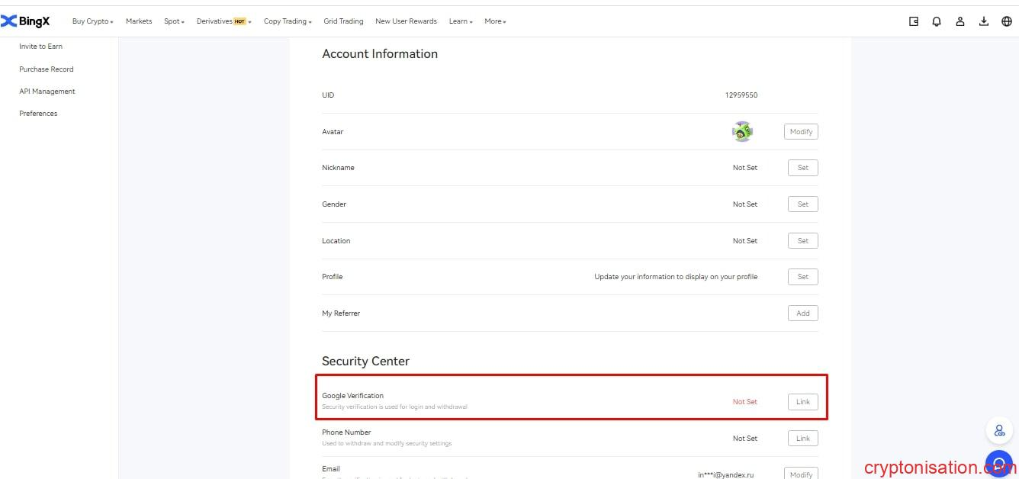Open the language globe icon
The image size is (1019, 479).
coord(1007,21)
